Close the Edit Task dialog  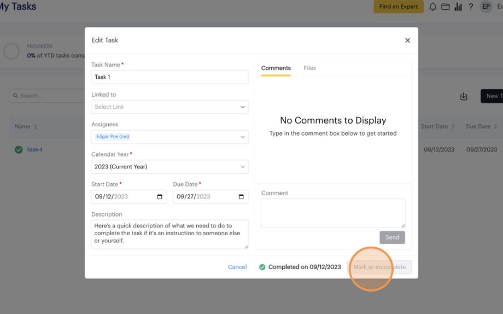click(407, 40)
